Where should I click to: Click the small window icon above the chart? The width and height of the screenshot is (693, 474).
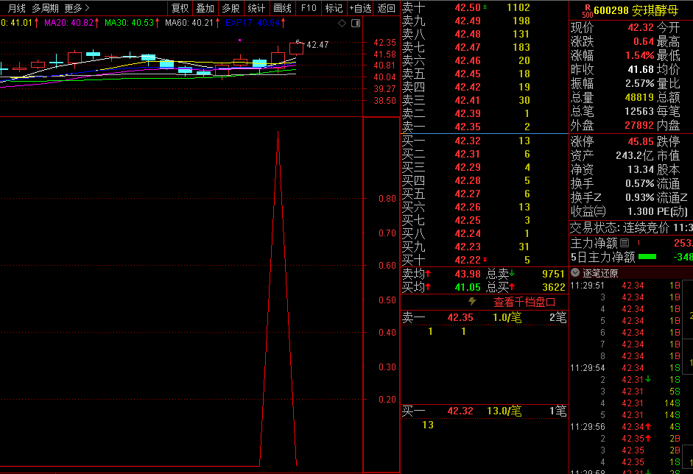point(356,23)
